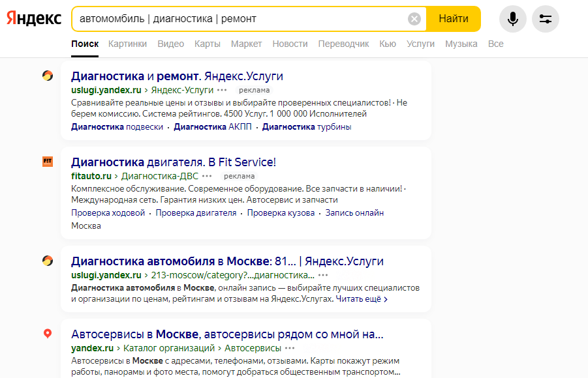The width and height of the screenshot is (588, 378).
Task: Click the Диагностика-ДВС breadcrumb link
Action: point(160,176)
